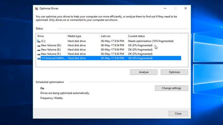Select the (C:) drive icon
The width and height of the screenshot is (223, 125).
click(x=39, y=41)
